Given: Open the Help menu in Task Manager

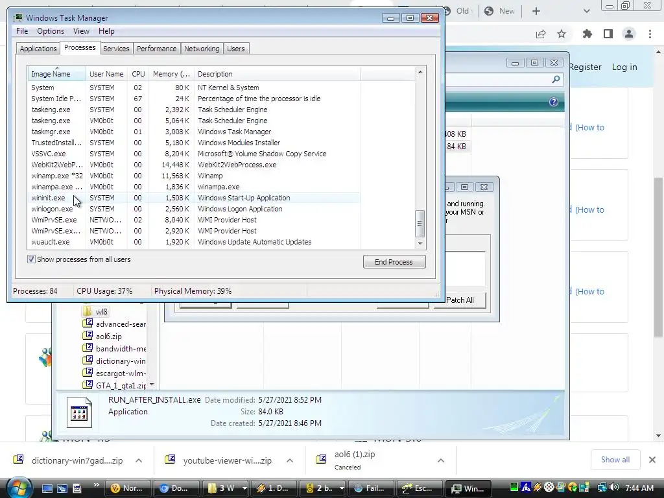Looking at the screenshot, I should coord(106,31).
